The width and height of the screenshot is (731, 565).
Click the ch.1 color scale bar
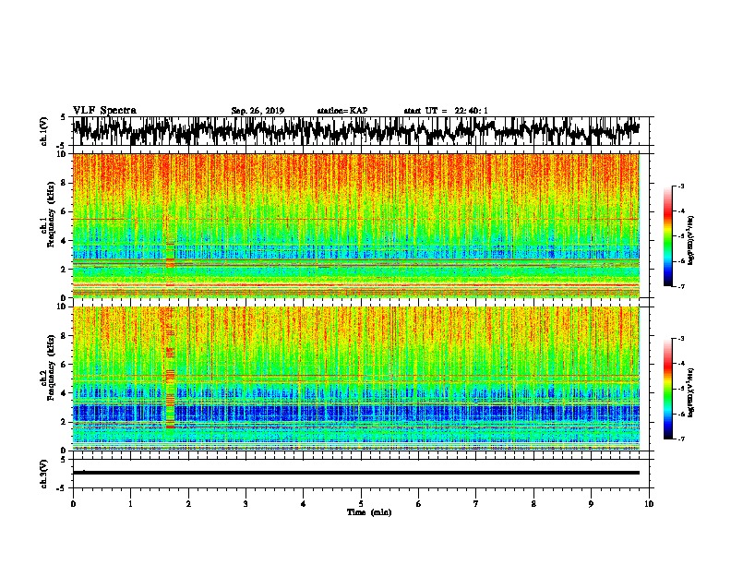(x=668, y=236)
